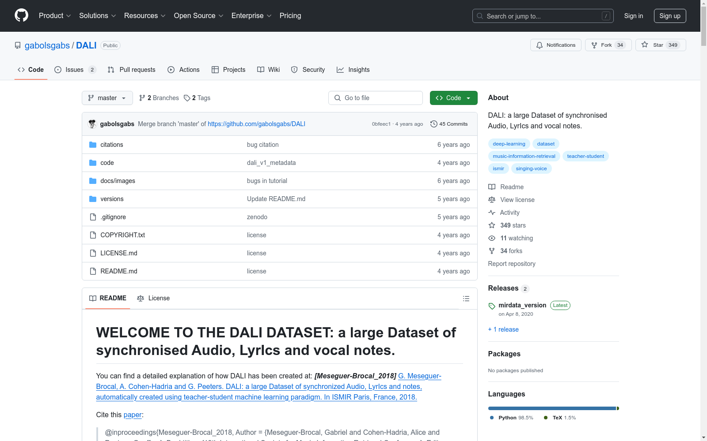Image resolution: width=707 pixels, height=441 pixels.
Task: Click the 0bfeec1 commit hash
Action: click(381, 124)
